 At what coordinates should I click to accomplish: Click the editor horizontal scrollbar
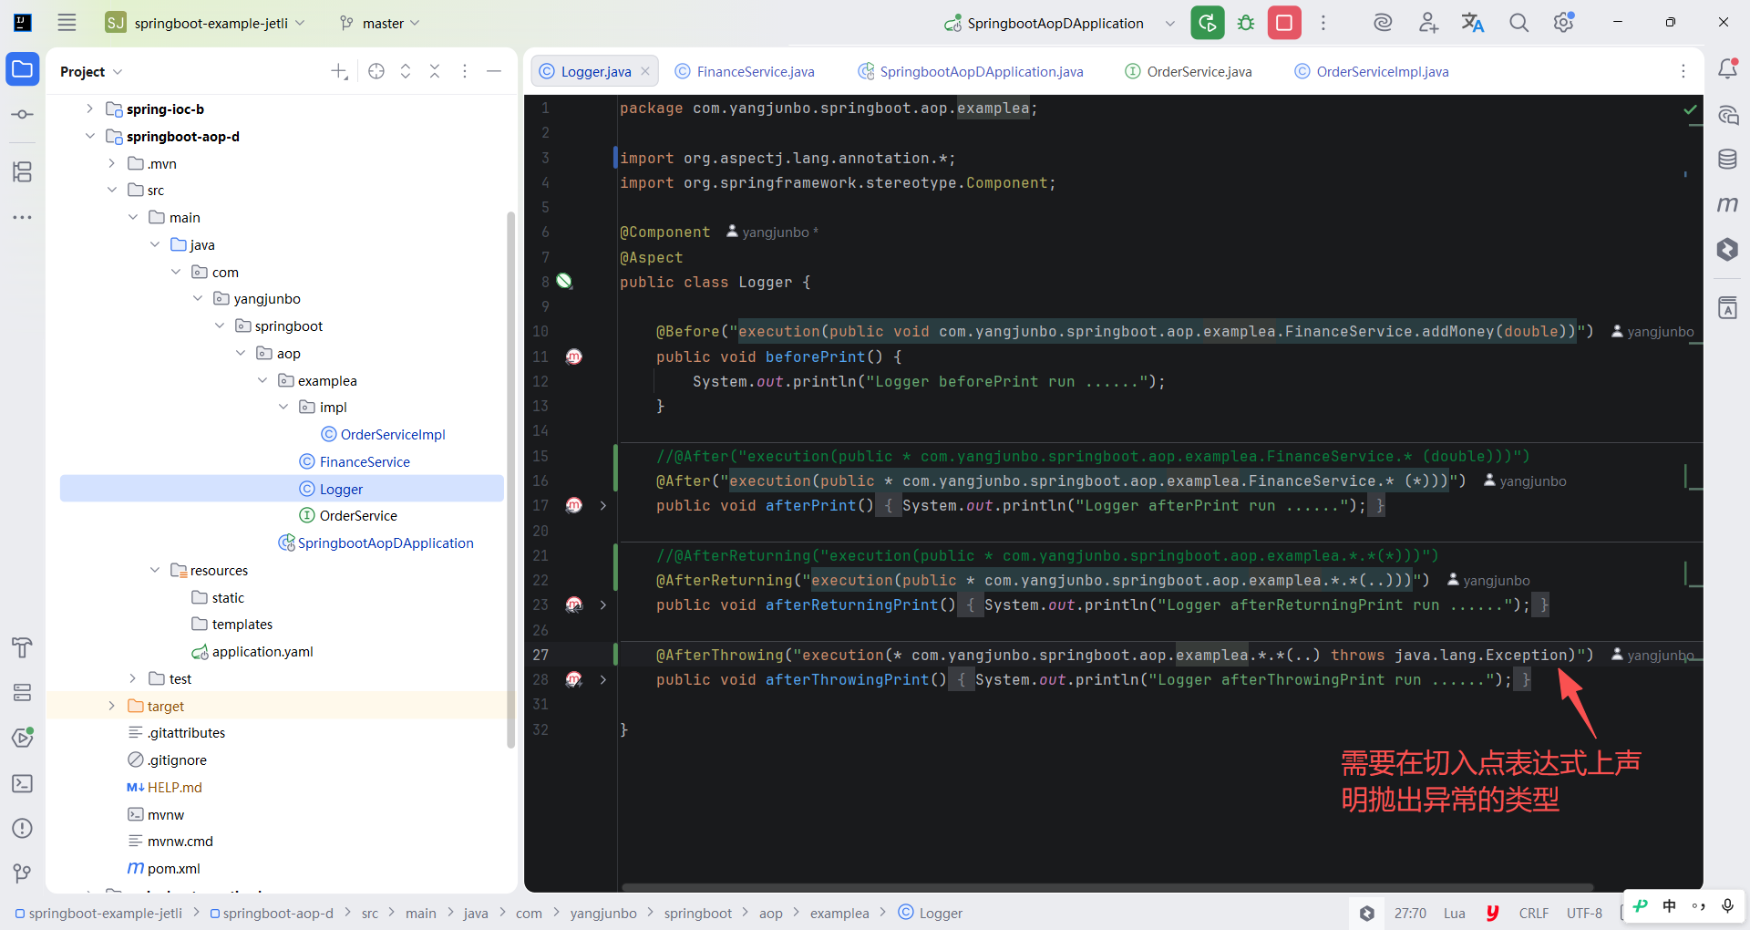click(1107, 887)
